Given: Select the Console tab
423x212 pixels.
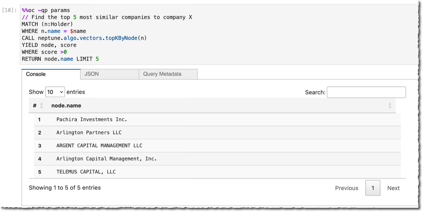Looking at the screenshot, I should click(51, 74).
